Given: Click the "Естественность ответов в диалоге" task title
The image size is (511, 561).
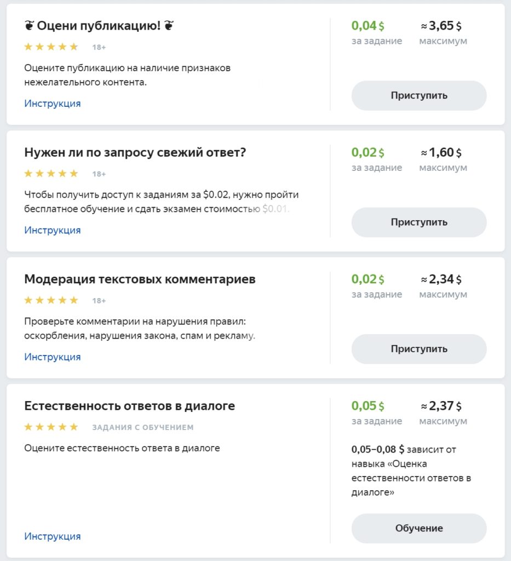Looking at the screenshot, I should pyautogui.click(x=130, y=406).
